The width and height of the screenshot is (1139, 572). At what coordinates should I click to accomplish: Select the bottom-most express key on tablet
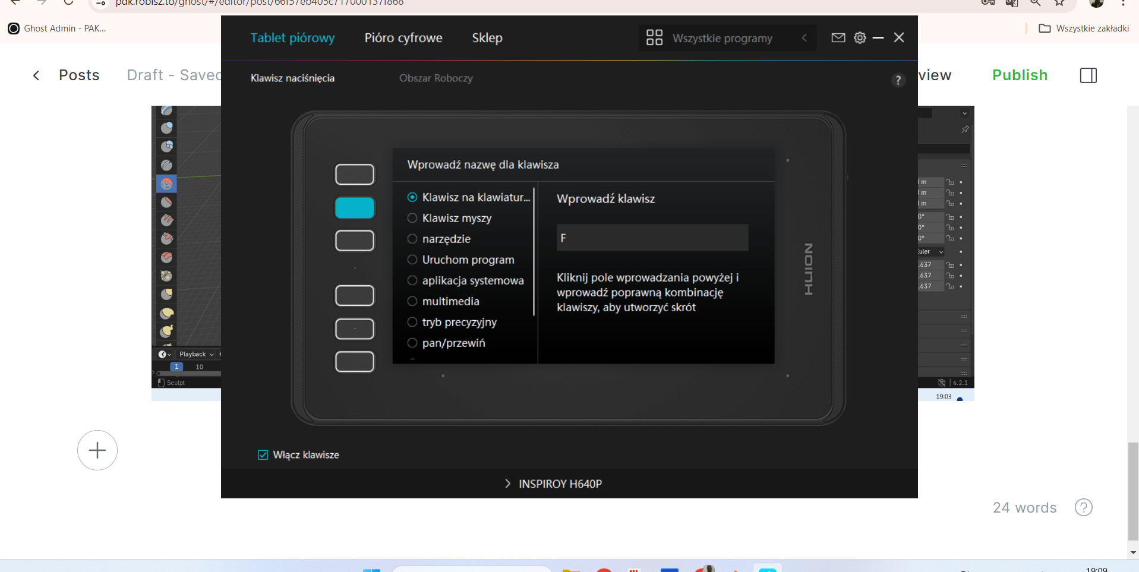pyautogui.click(x=355, y=362)
